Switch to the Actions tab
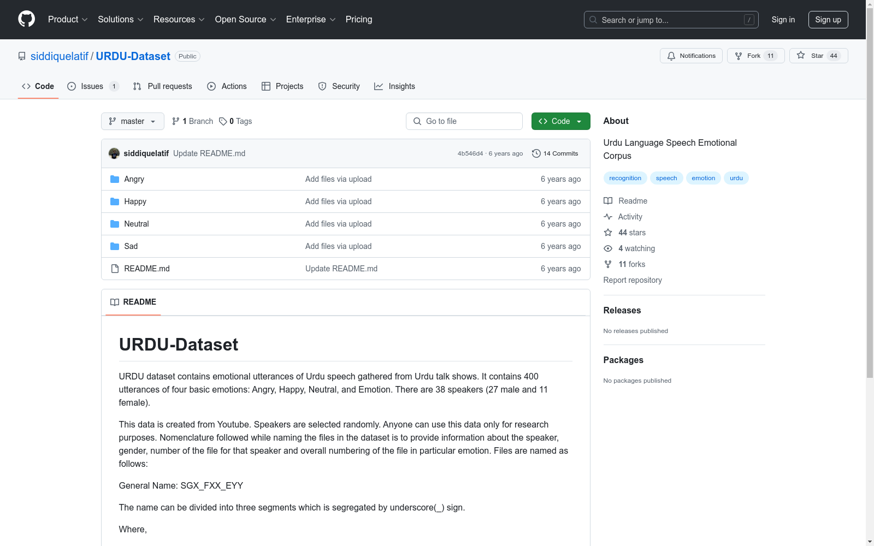The height and width of the screenshot is (546, 874). pyautogui.click(x=227, y=86)
